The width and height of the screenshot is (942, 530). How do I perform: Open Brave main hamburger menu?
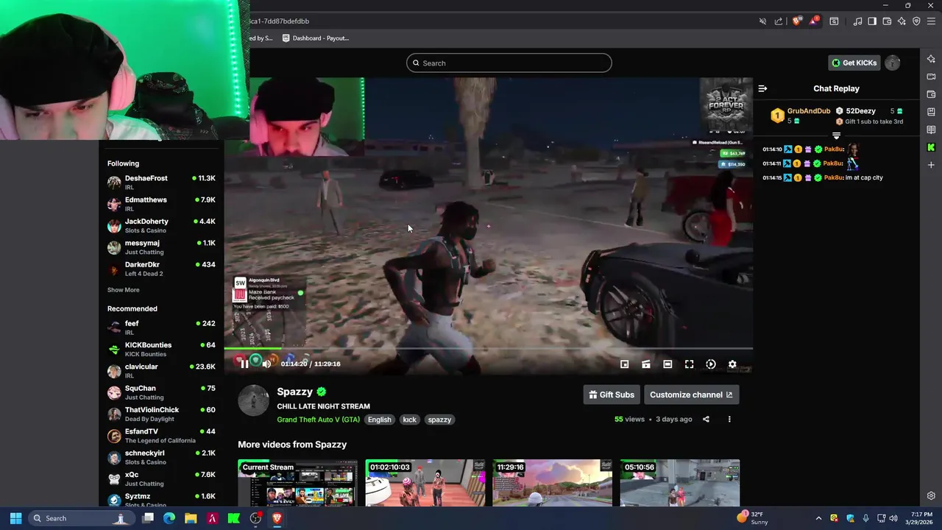(931, 21)
